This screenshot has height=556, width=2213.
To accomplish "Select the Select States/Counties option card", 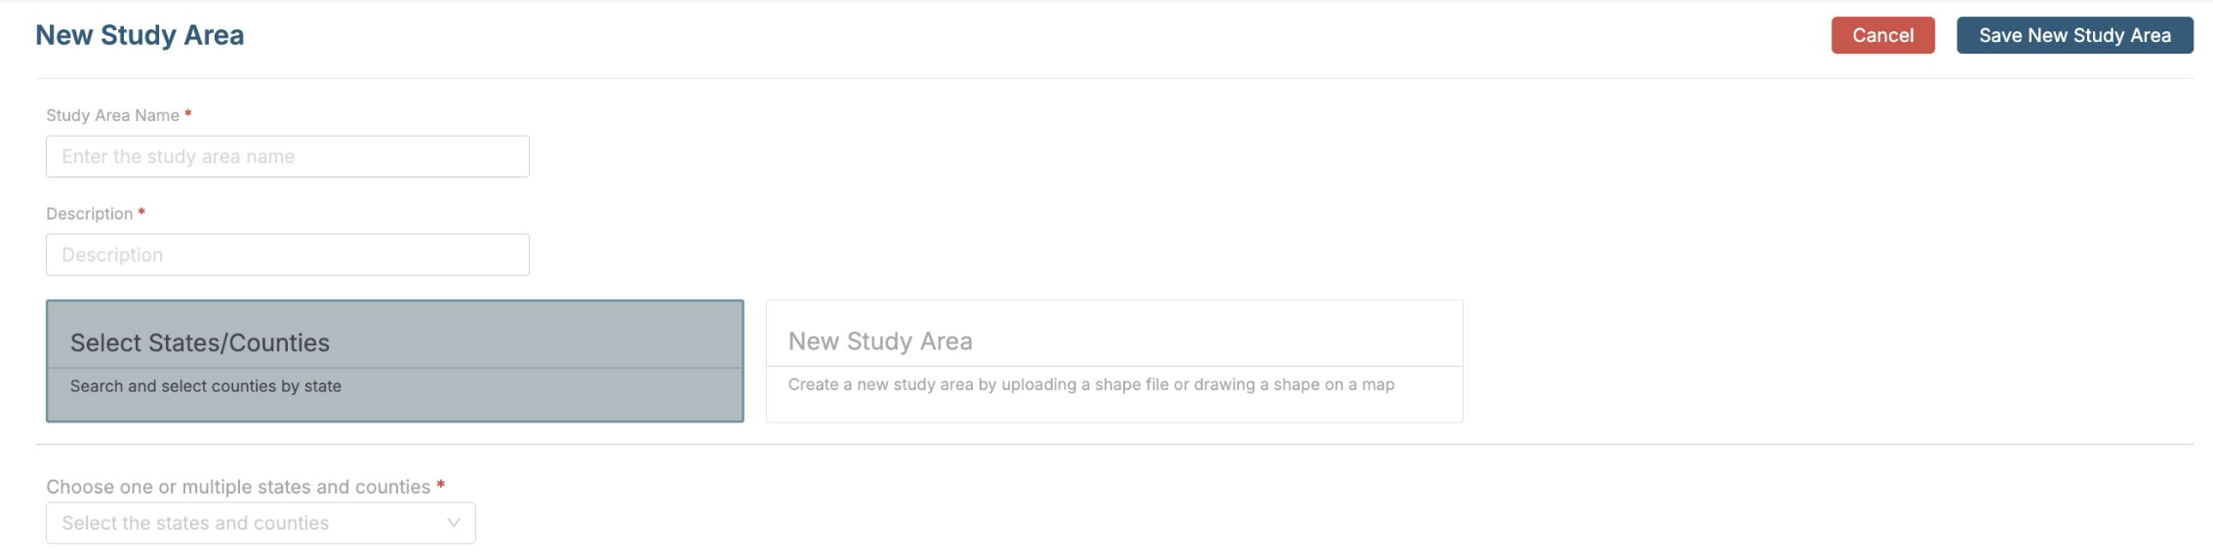I will click(x=394, y=361).
